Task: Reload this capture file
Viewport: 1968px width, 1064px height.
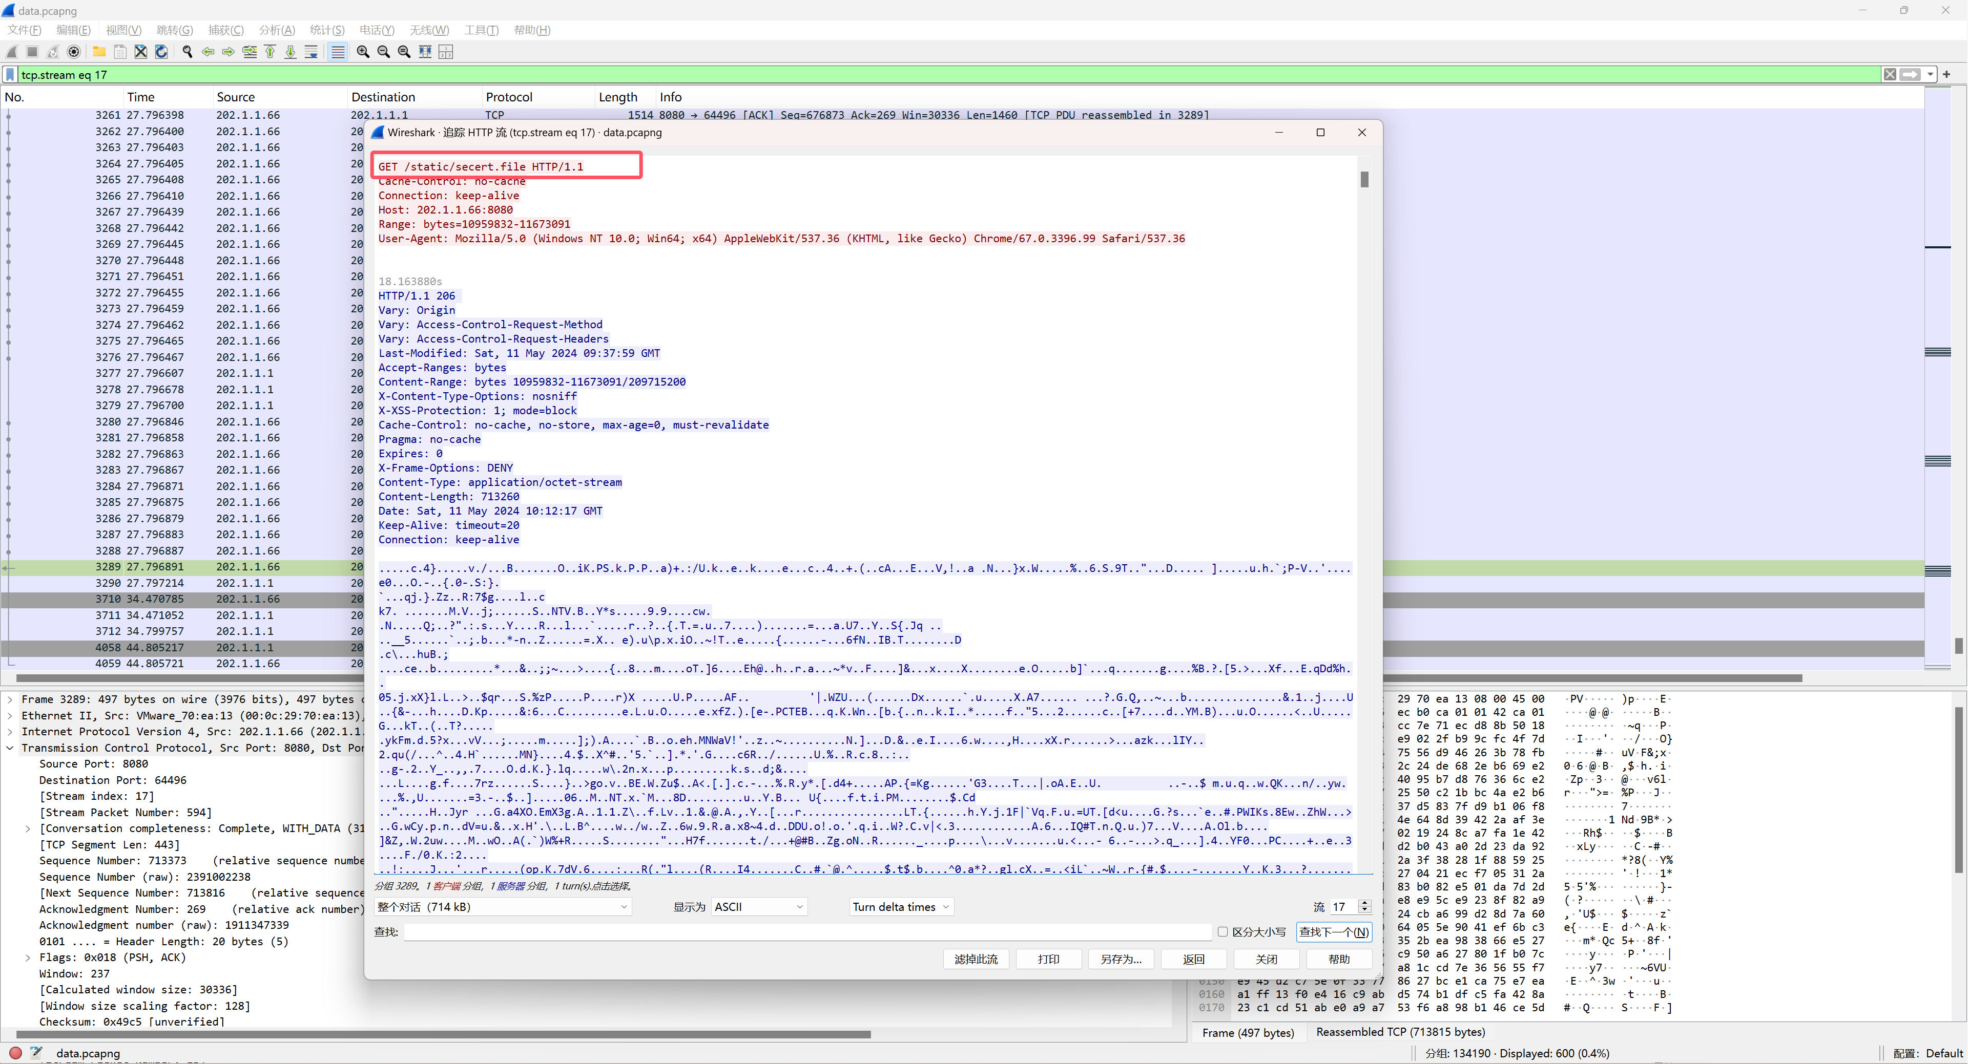Action: click(161, 52)
